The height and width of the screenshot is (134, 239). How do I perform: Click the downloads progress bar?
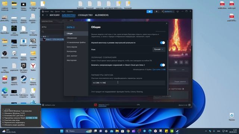point(119,106)
